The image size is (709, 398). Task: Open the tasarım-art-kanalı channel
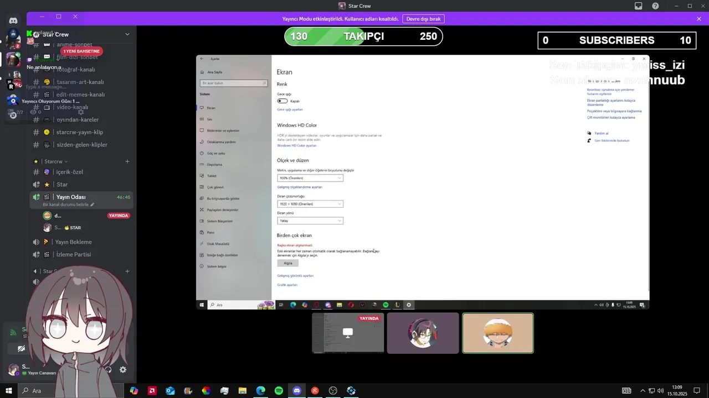(80, 82)
